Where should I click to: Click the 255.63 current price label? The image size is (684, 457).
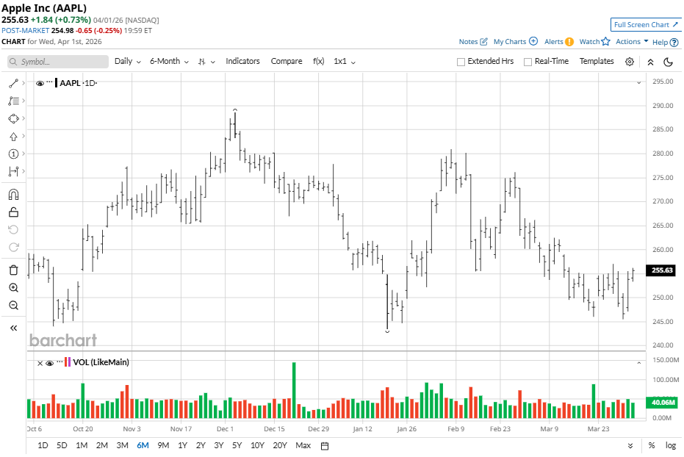pos(662,270)
